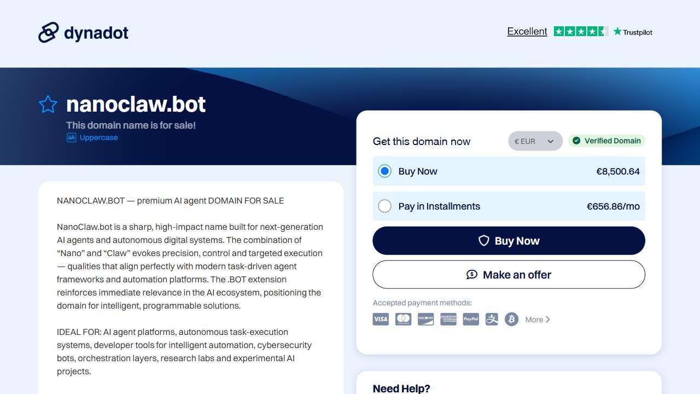Open the Excellent Trustpilot rating link
The width and height of the screenshot is (700, 394).
tap(527, 31)
